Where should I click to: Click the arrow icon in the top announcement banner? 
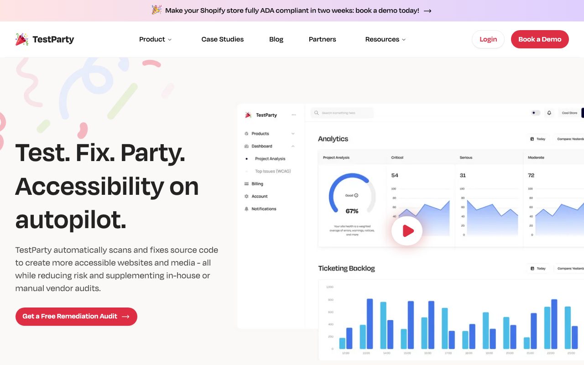428,10
